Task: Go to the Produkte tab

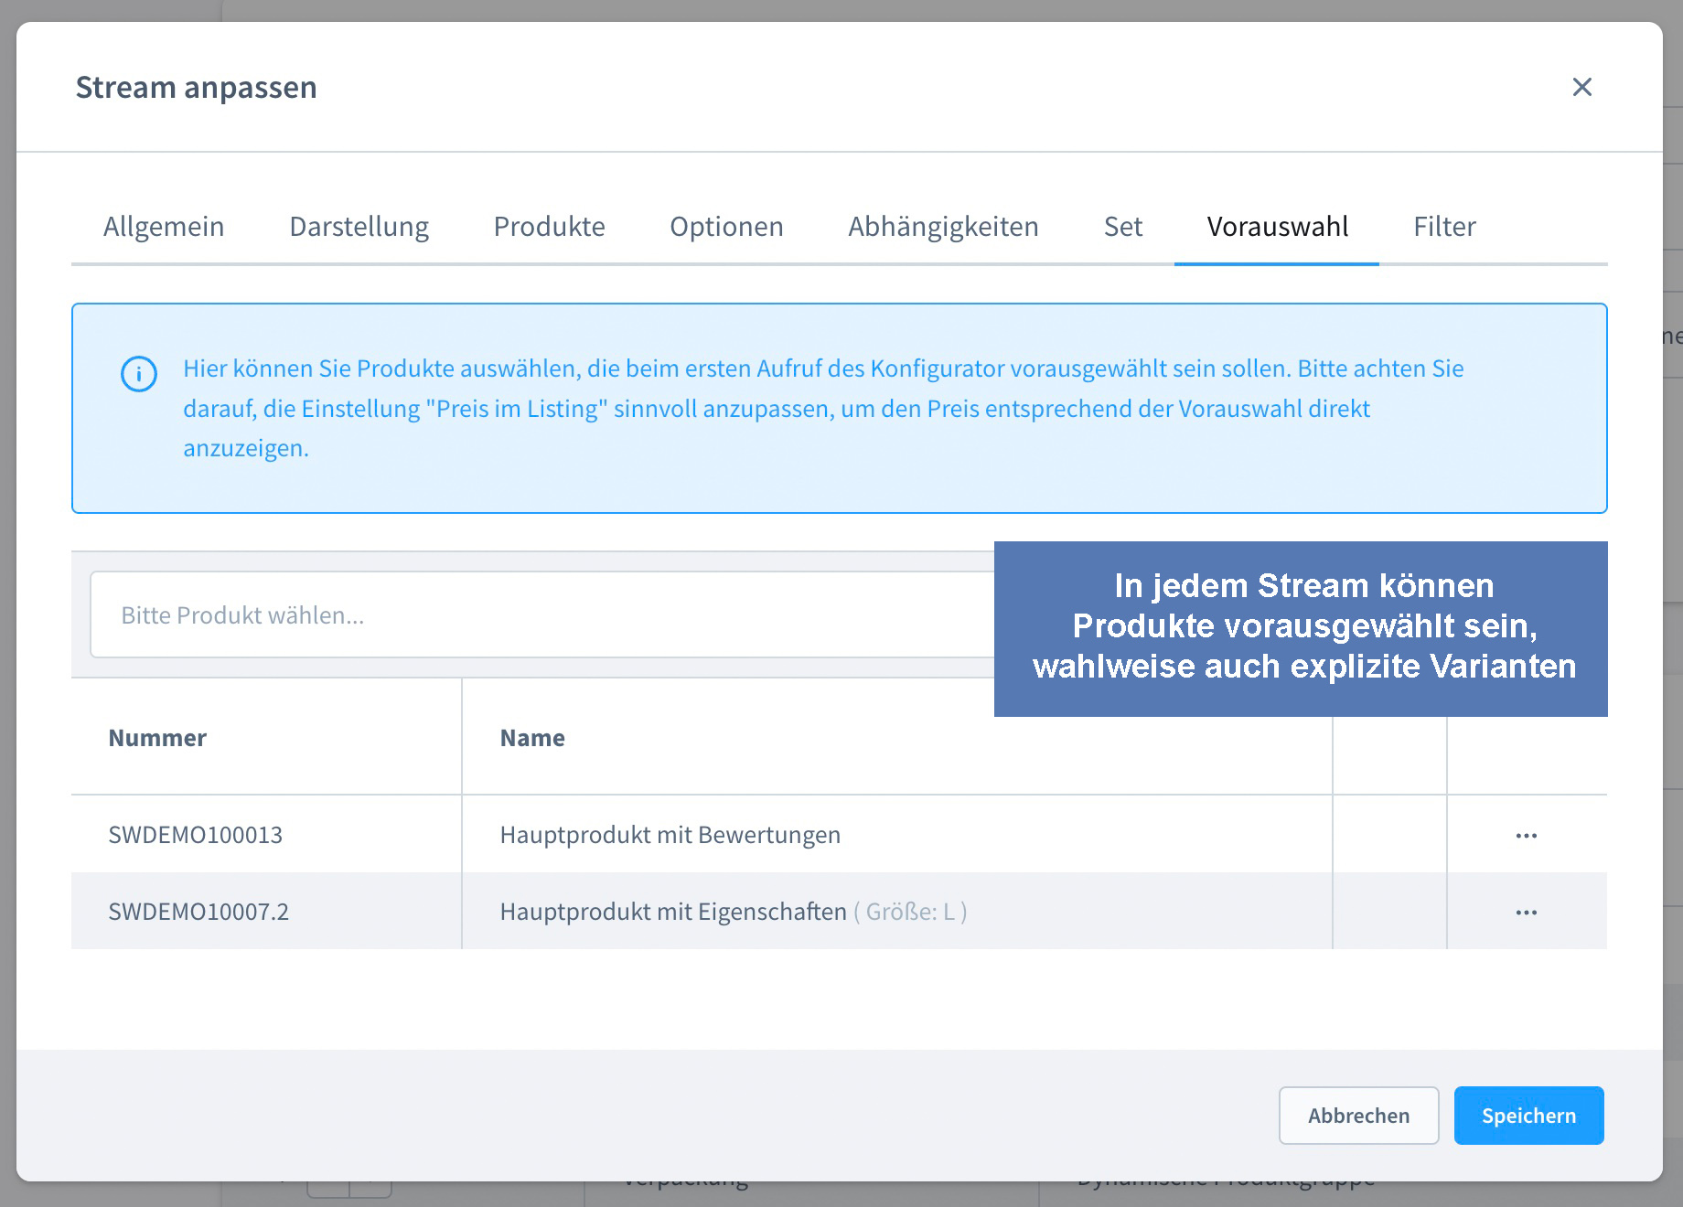Action: pos(549,226)
